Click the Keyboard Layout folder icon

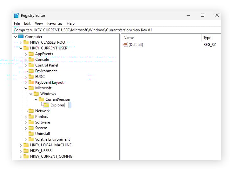31,82
